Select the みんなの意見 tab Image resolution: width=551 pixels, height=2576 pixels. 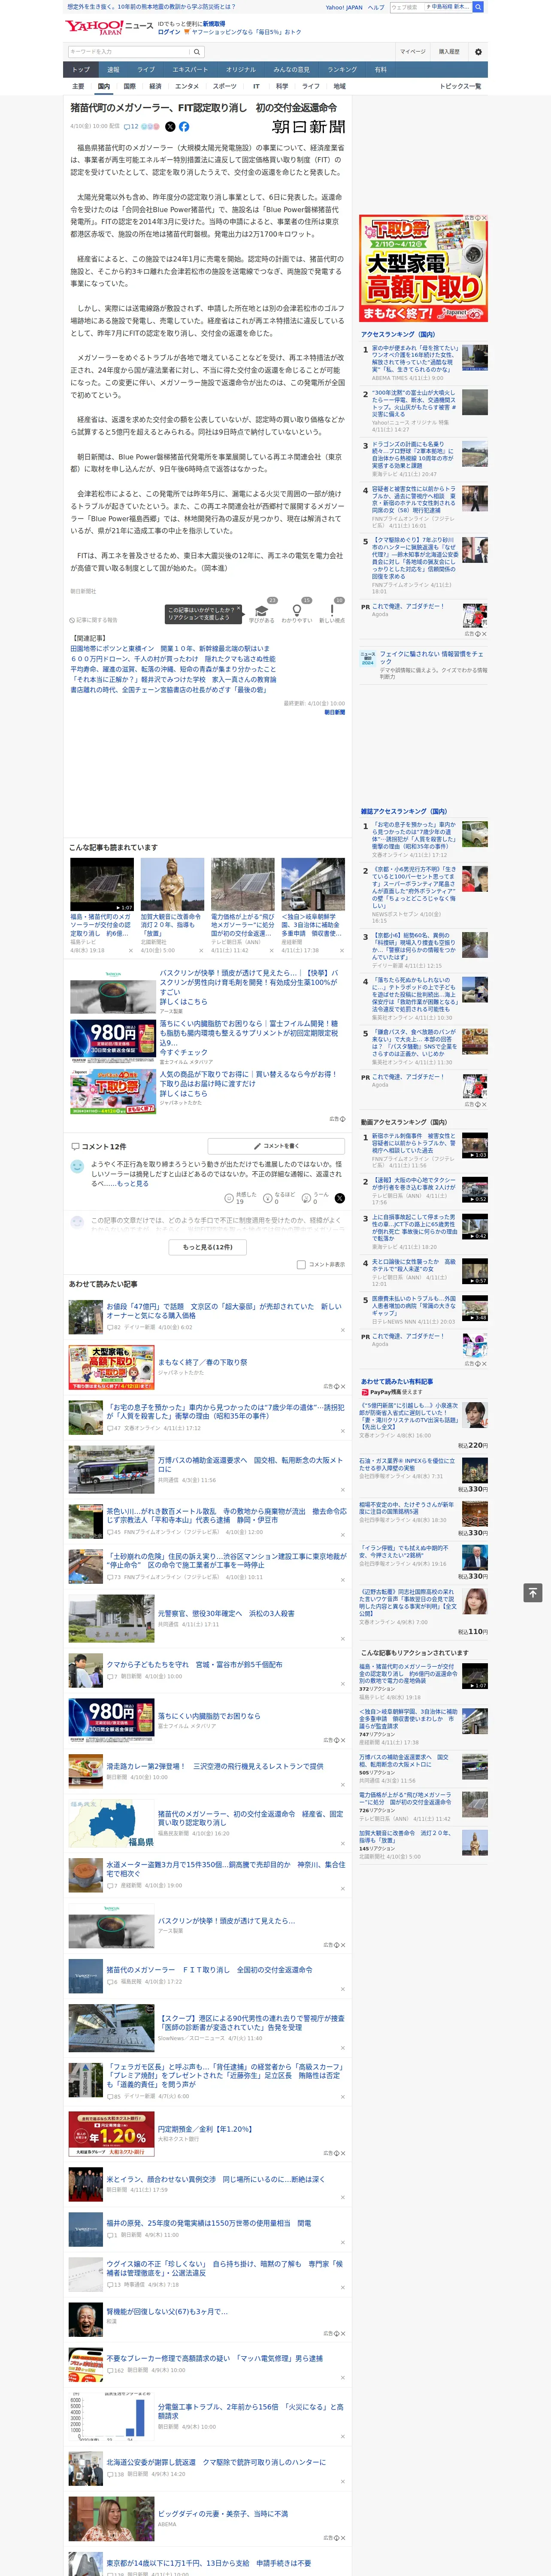291,70
